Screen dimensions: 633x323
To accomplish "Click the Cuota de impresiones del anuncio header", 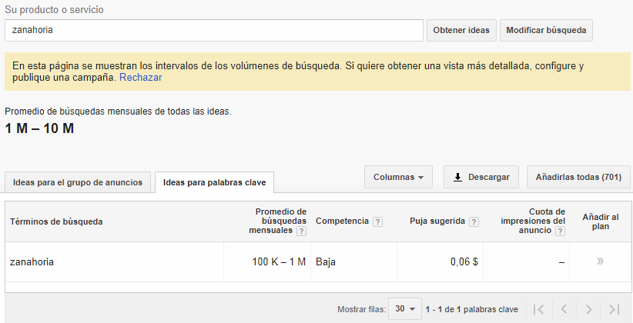I will click(x=533, y=221).
